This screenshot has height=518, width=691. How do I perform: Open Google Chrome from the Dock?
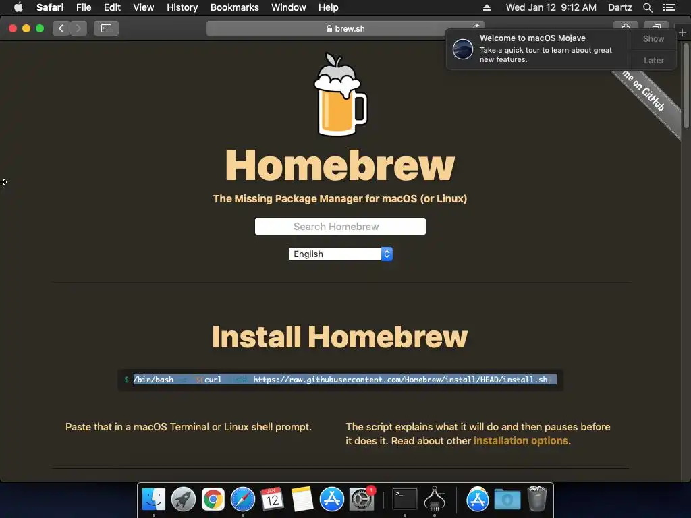coord(213,499)
